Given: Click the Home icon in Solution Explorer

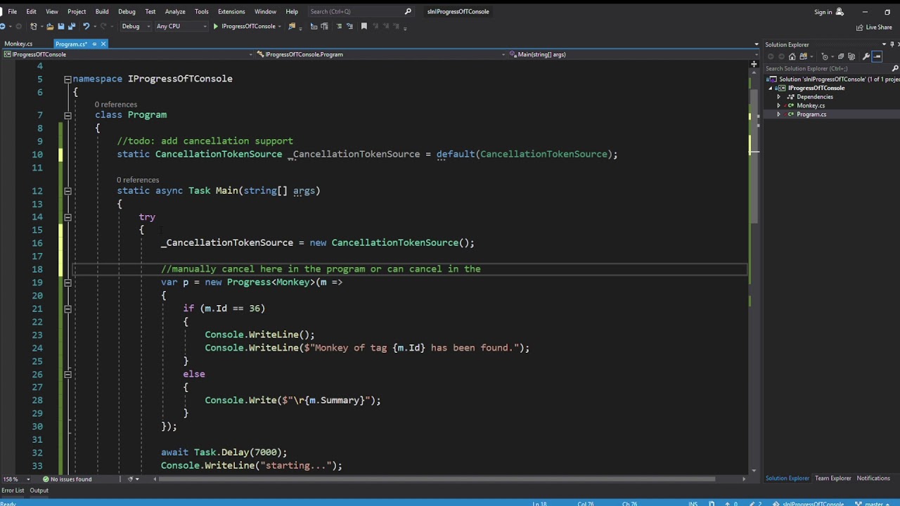Looking at the screenshot, I should [792, 57].
